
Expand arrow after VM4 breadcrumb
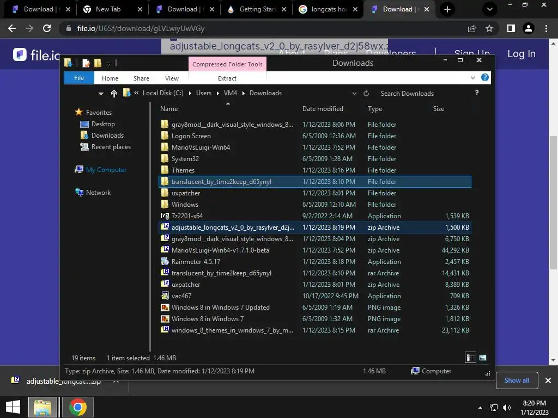(x=244, y=93)
